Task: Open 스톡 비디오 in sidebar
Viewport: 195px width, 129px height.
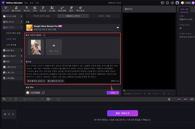Action: click(x=13, y=67)
